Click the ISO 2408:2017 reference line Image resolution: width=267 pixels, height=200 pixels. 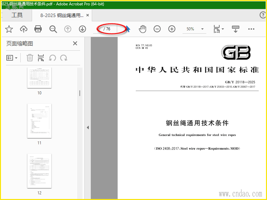(197, 148)
